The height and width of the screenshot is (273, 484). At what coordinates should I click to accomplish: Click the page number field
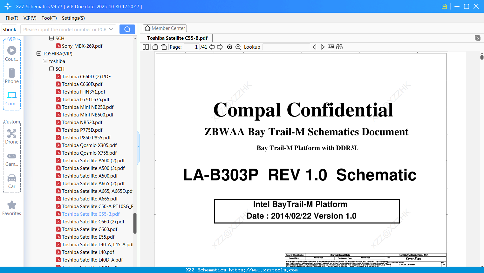coord(192,47)
